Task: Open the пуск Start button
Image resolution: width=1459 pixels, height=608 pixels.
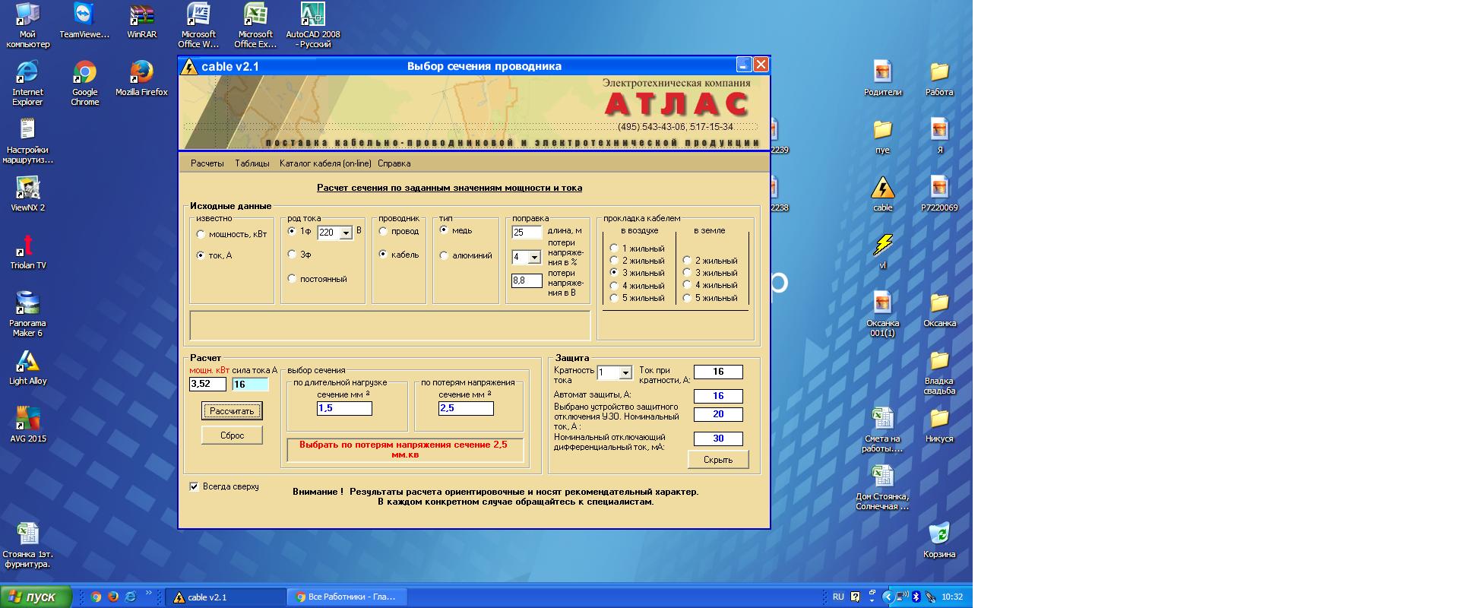Action: coord(36,597)
